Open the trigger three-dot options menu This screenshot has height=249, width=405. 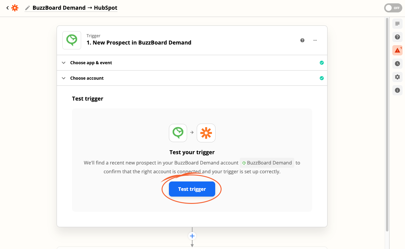pos(315,40)
